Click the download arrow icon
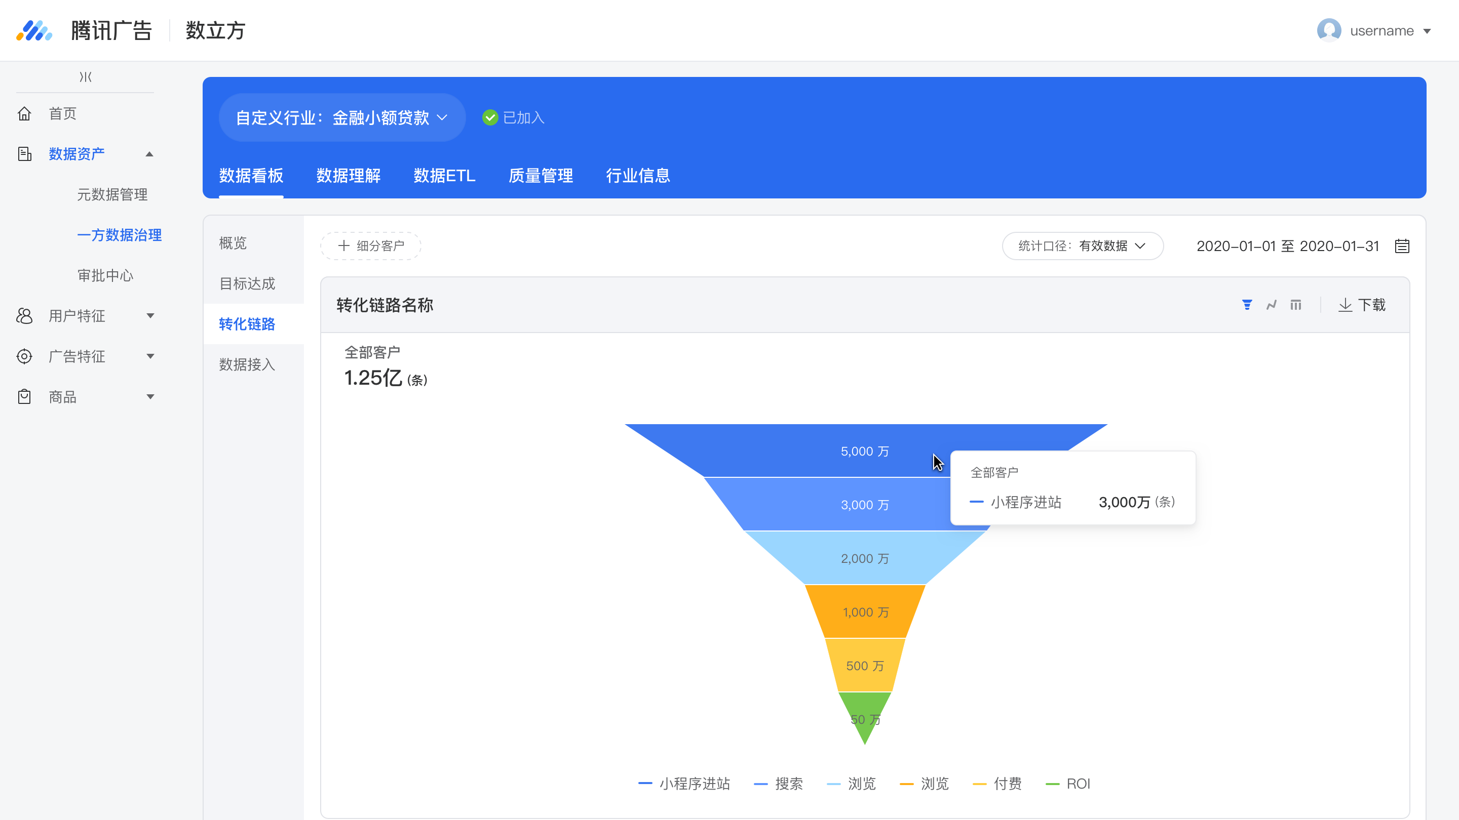 pos(1345,305)
